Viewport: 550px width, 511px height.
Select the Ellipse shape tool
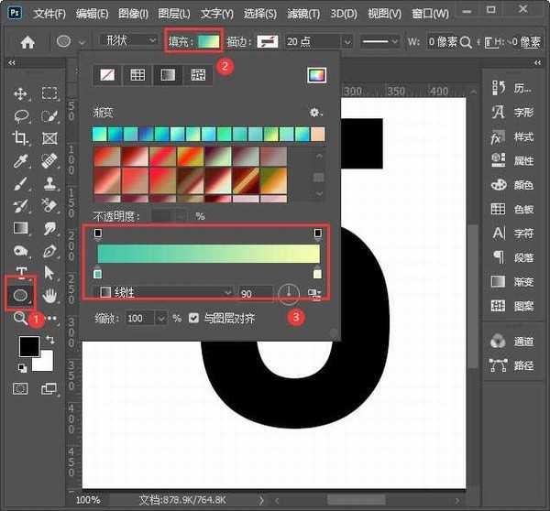19,295
